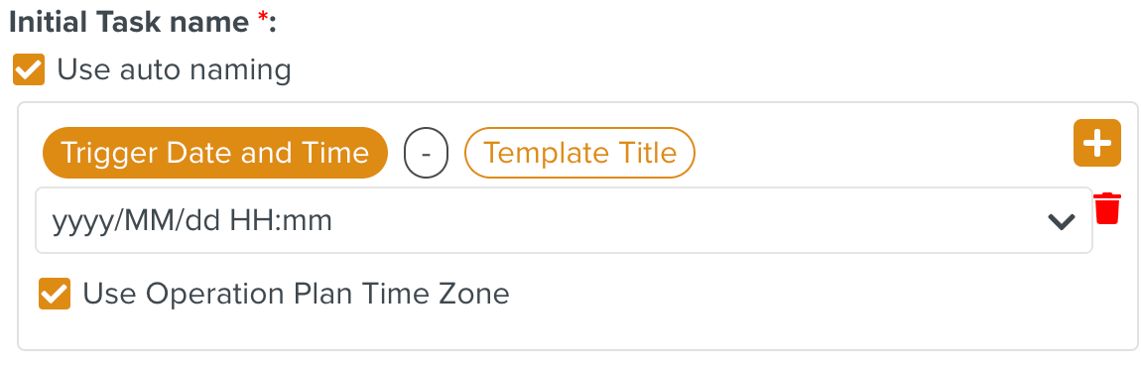The image size is (1141, 367).
Task: Click the chevron arrow in date format field
Action: (x=1061, y=221)
